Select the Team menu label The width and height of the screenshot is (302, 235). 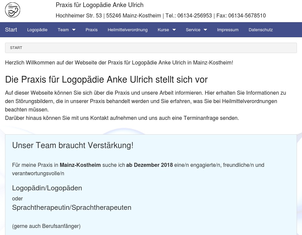point(63,30)
